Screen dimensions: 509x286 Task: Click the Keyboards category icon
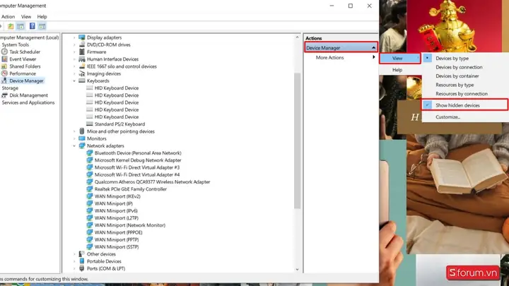pos(82,81)
